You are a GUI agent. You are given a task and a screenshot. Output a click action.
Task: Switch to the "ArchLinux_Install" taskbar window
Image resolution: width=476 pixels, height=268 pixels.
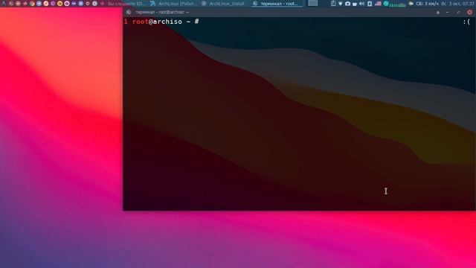(x=223, y=4)
